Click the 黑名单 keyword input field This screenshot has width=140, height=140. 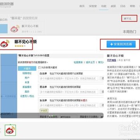coord(69,92)
